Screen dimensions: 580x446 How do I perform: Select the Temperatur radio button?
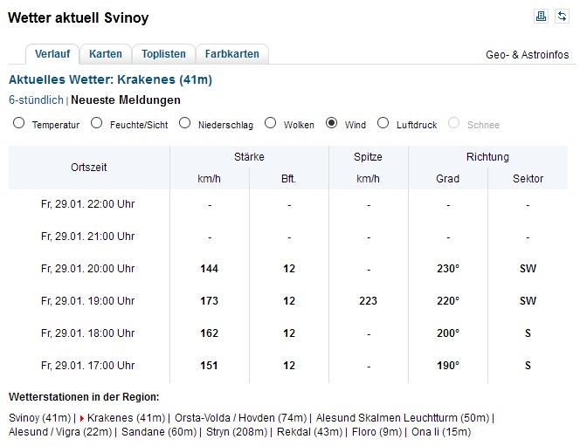coord(19,124)
